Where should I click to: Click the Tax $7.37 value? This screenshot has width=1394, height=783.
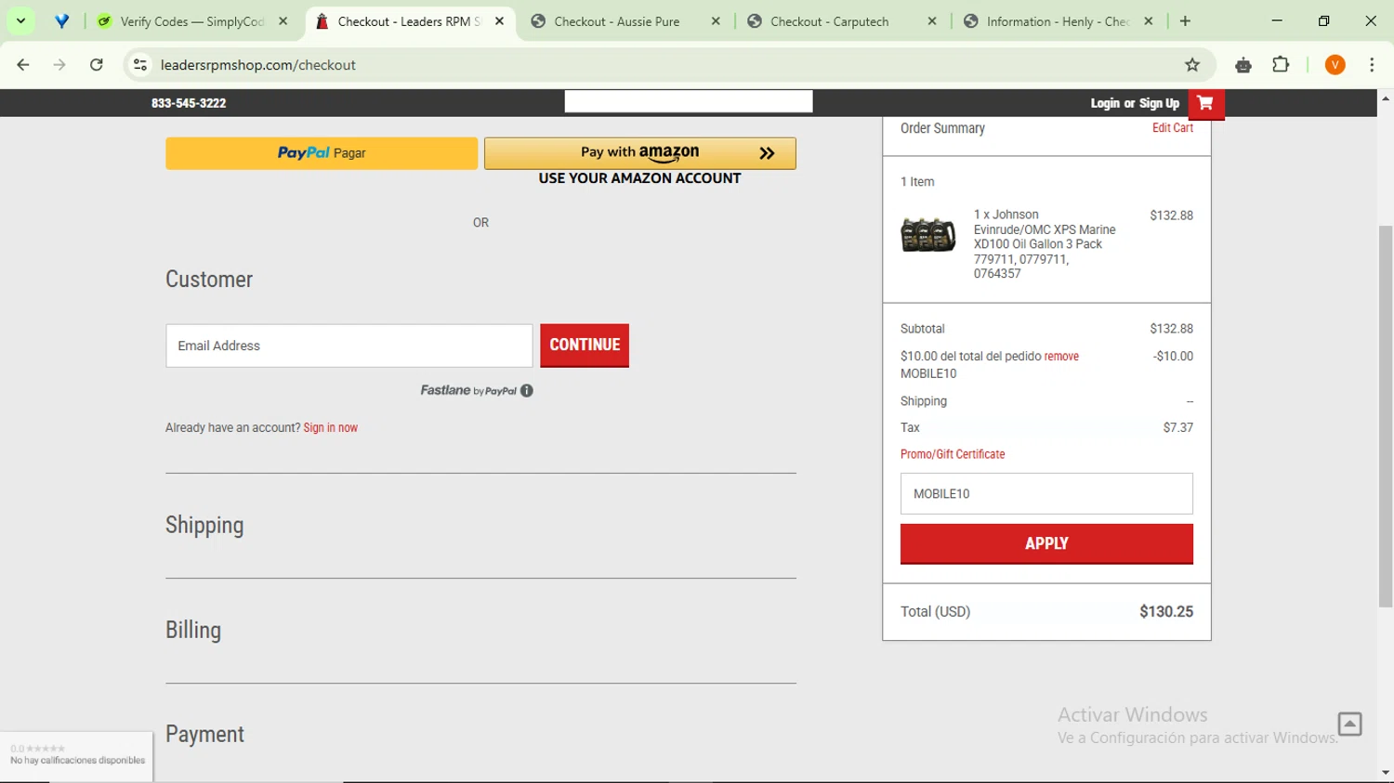coord(1177,428)
